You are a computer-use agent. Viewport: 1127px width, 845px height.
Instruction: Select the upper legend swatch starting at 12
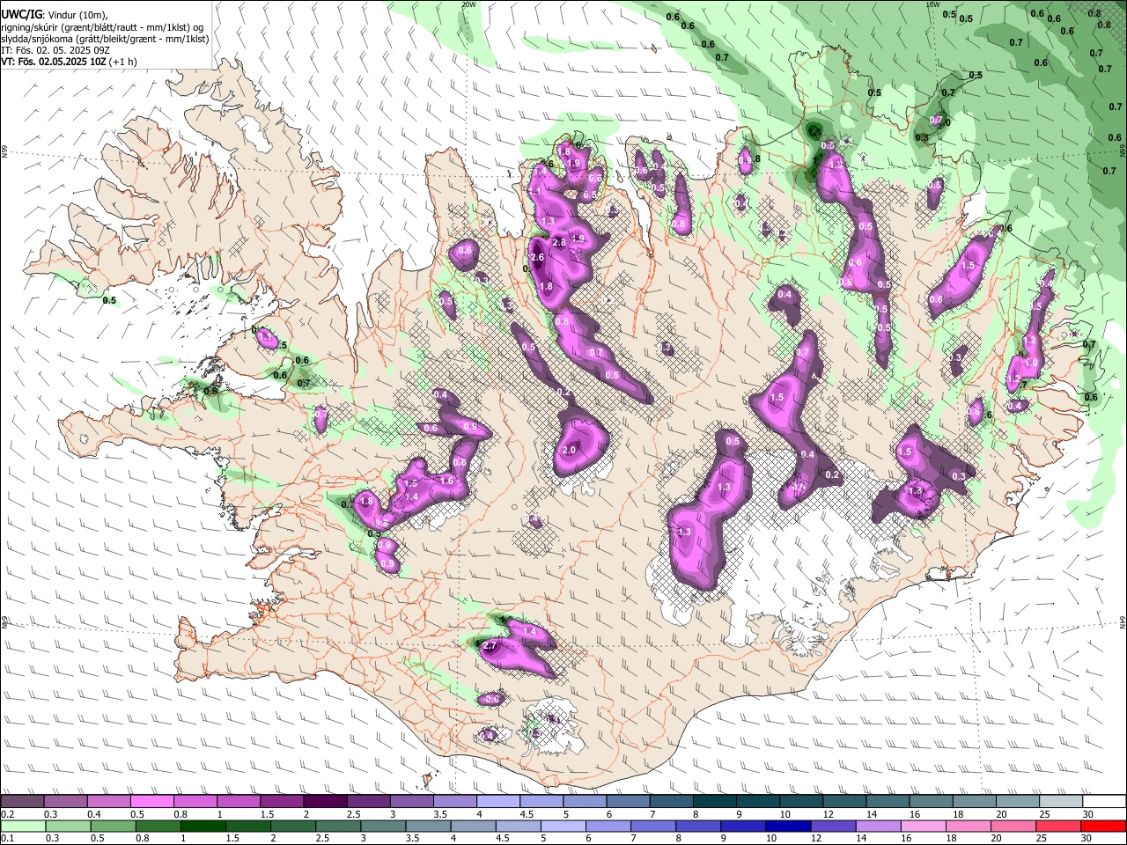(x=843, y=801)
